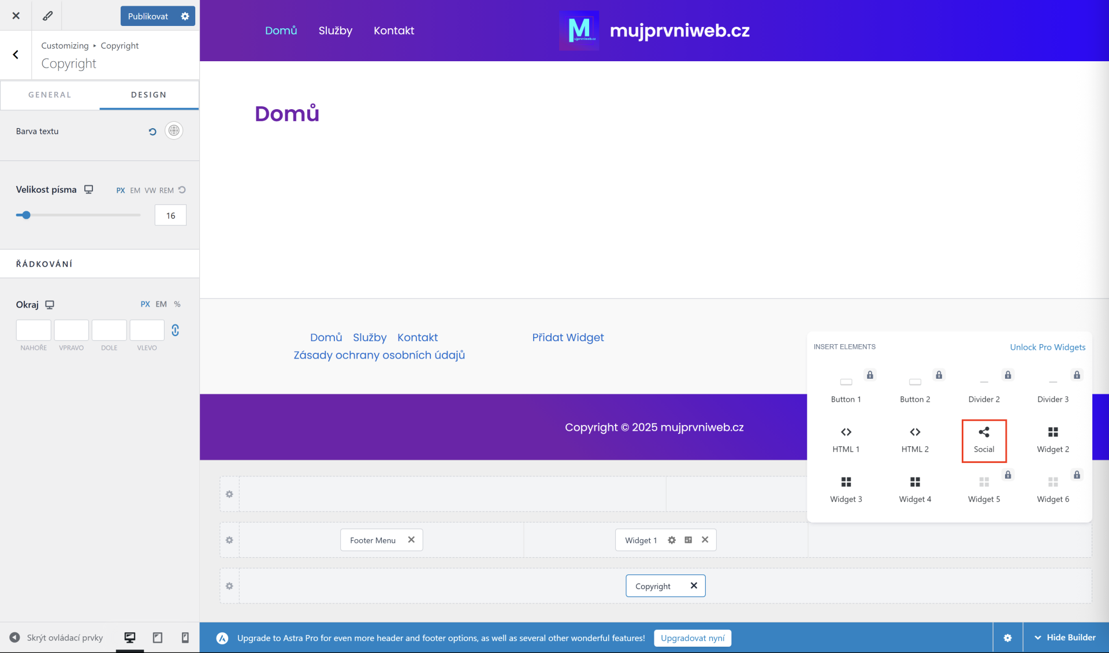This screenshot has height=653, width=1109.
Task: Collapse the builder with Hide Builder
Action: click(x=1065, y=637)
